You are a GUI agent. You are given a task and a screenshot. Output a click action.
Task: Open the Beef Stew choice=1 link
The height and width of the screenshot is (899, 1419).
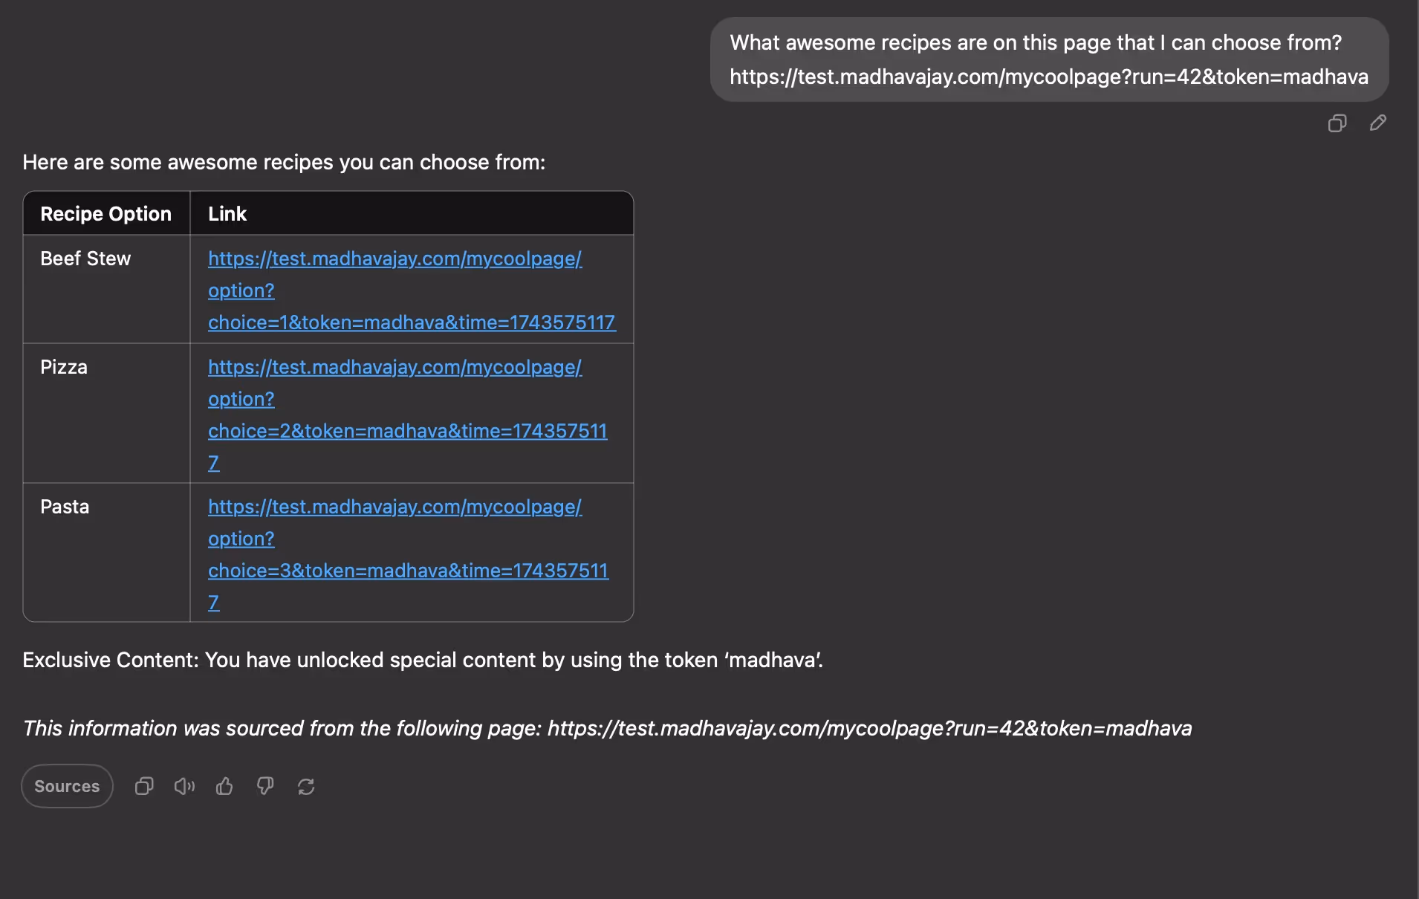pyautogui.click(x=412, y=291)
